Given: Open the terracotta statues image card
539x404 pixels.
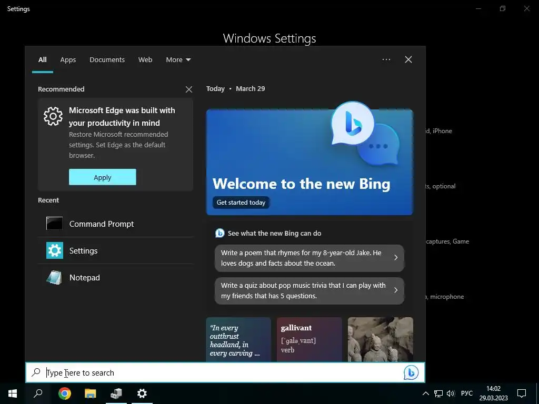Looking at the screenshot, I should click(380, 339).
